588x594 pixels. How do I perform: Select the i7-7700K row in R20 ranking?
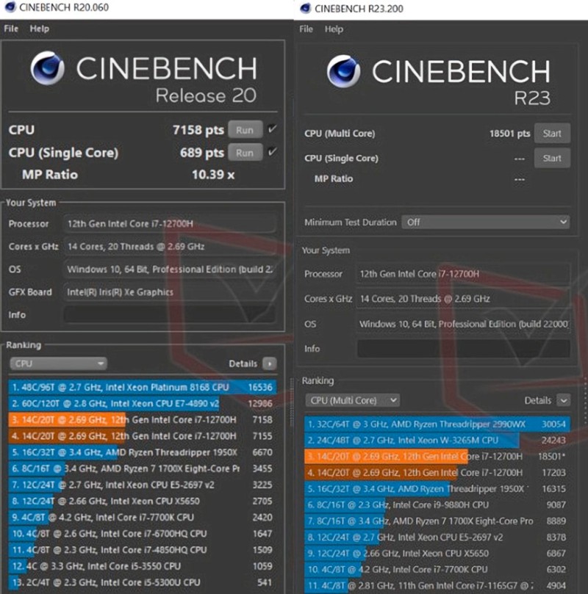142,518
